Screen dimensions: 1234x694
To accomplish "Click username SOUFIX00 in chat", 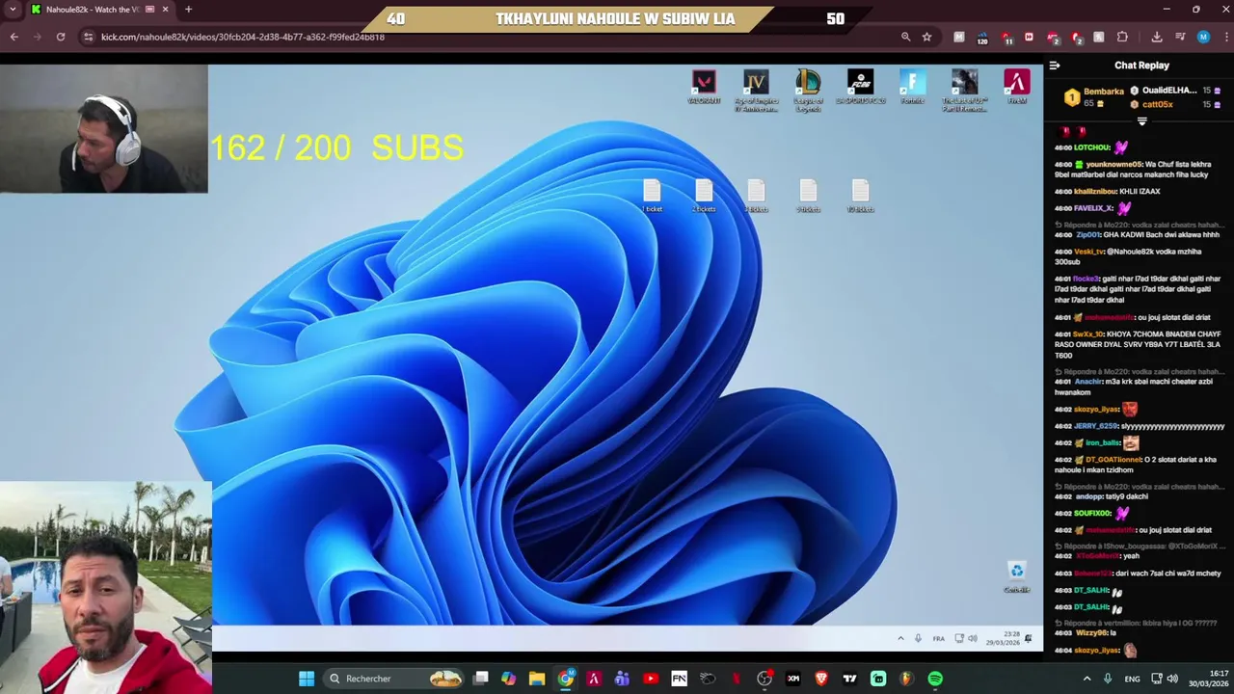I will click(x=1092, y=514).
